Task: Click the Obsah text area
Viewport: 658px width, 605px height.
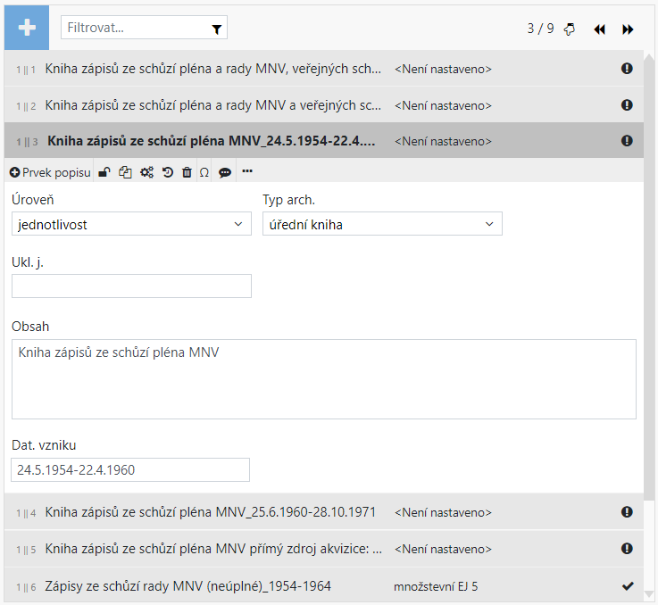Action: pyautogui.click(x=323, y=378)
